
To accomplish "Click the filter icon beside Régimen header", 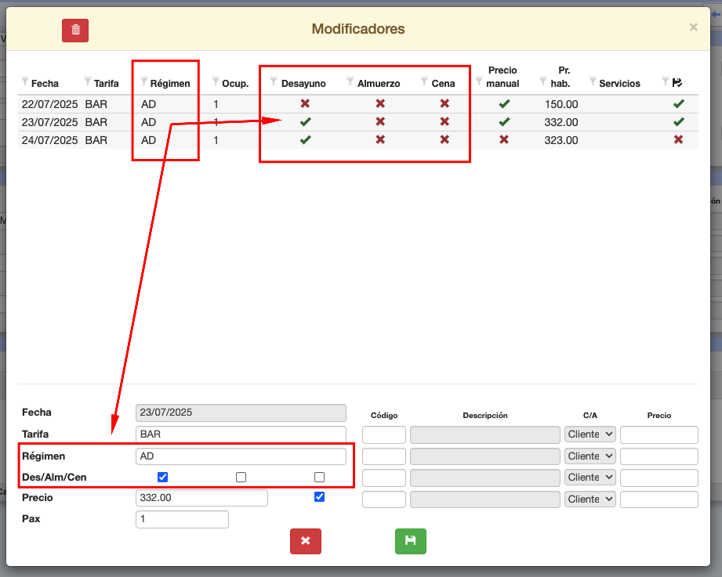I will (143, 81).
